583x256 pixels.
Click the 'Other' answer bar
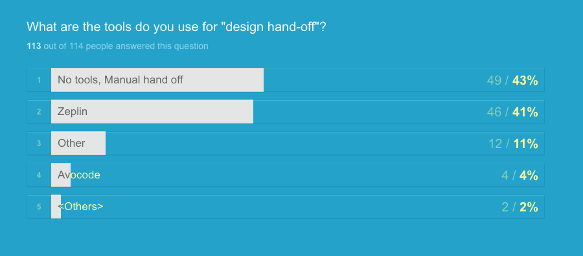pyautogui.click(x=78, y=144)
